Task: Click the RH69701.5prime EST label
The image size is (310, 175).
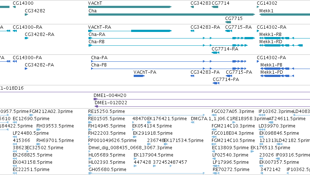Action: (x=55, y=141)
